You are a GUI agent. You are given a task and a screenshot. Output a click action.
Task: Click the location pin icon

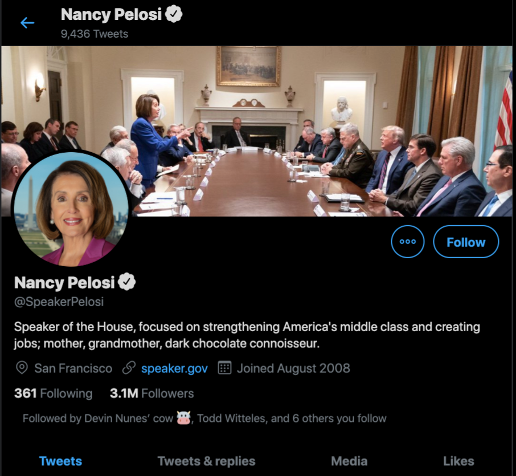(22, 368)
